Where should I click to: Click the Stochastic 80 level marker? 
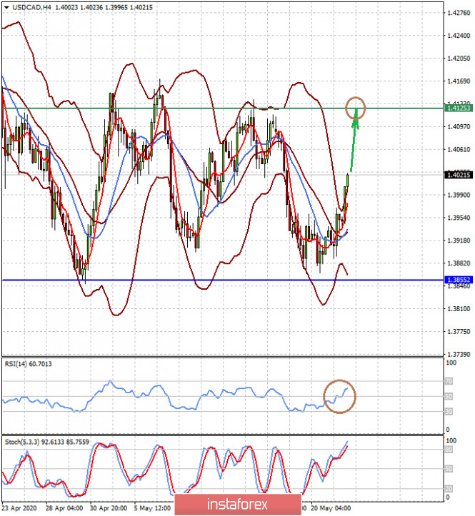point(449,450)
